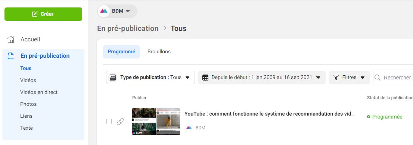The height and width of the screenshot is (145, 413).
Task: Click the document icon for En pré-publication
Action: [11, 56]
